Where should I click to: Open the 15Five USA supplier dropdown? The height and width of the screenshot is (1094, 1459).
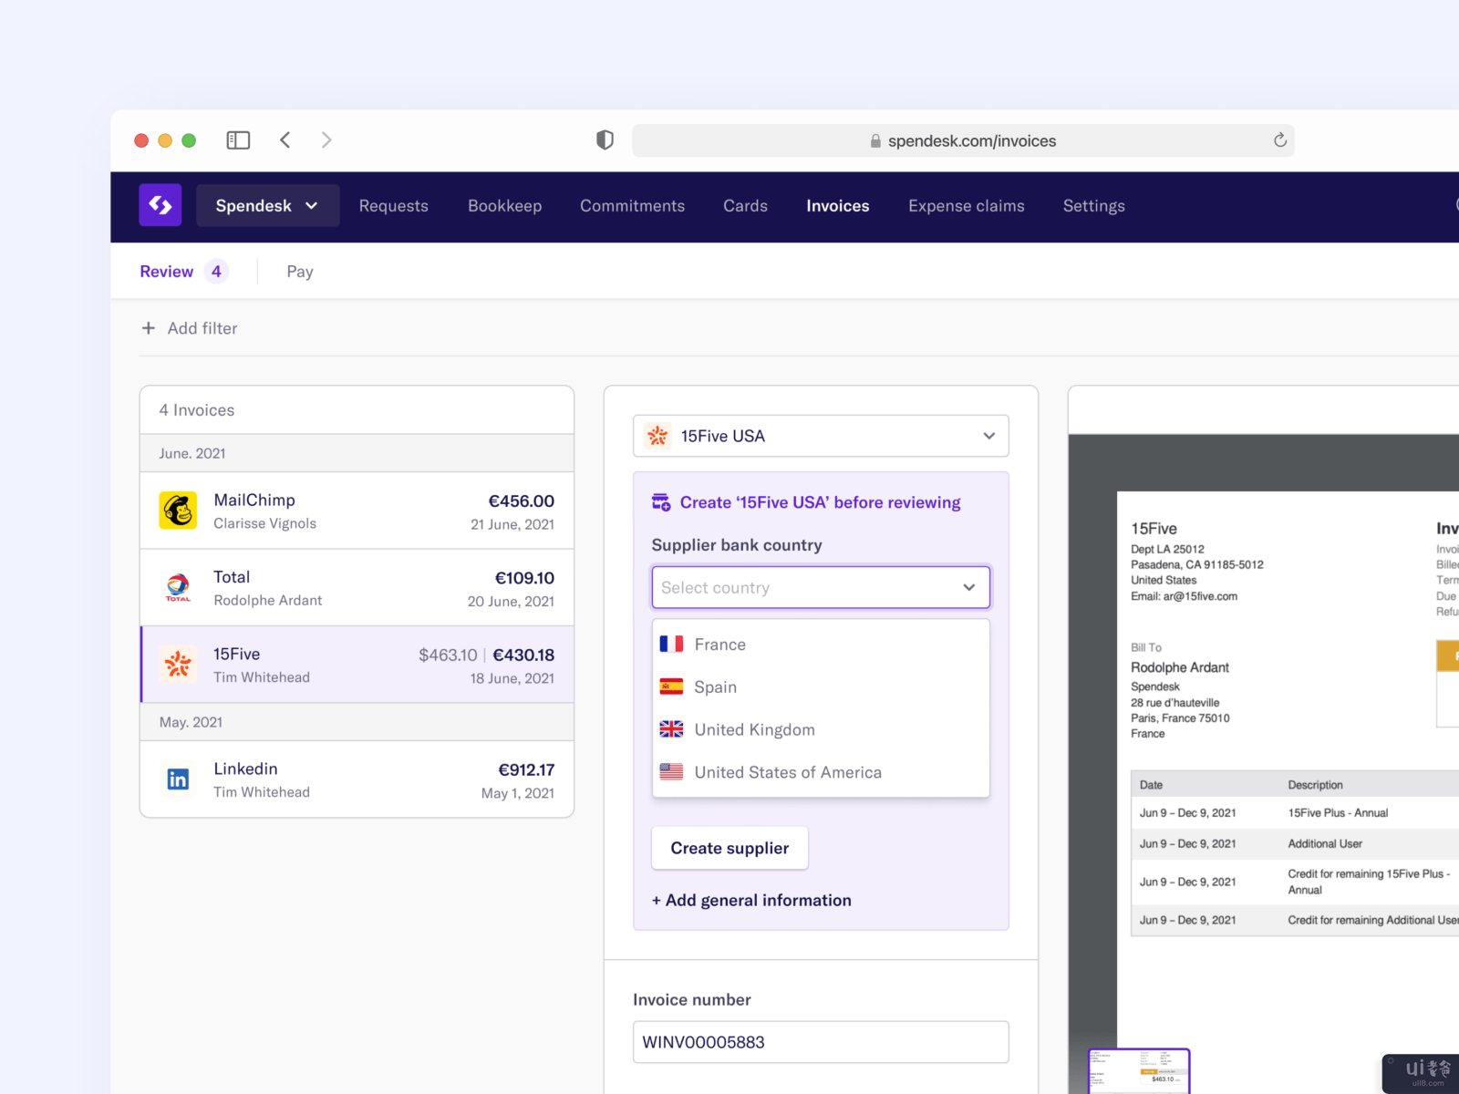click(x=821, y=436)
